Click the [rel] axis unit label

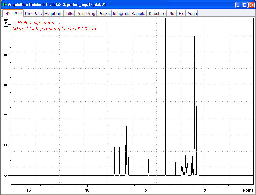point(5,23)
